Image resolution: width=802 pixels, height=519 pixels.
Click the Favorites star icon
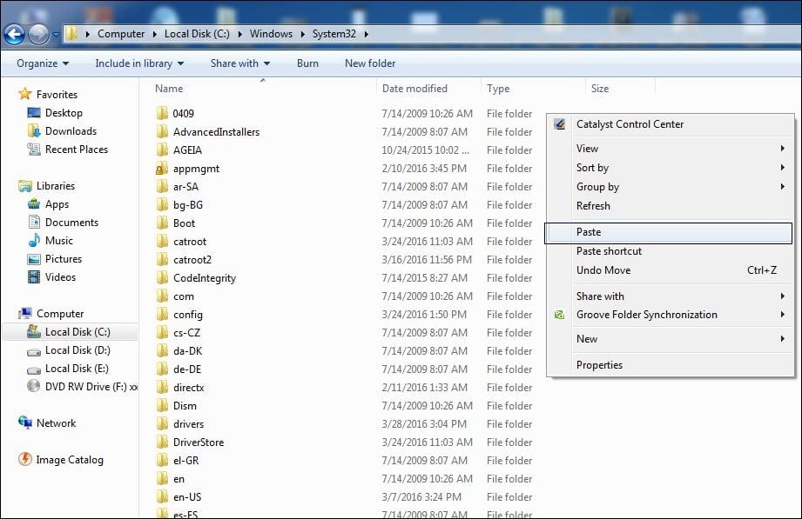(x=24, y=94)
